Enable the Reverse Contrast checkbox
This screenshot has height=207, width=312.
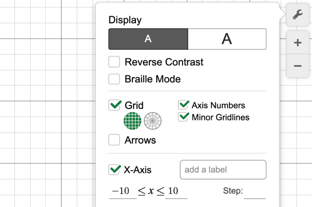[114, 62]
